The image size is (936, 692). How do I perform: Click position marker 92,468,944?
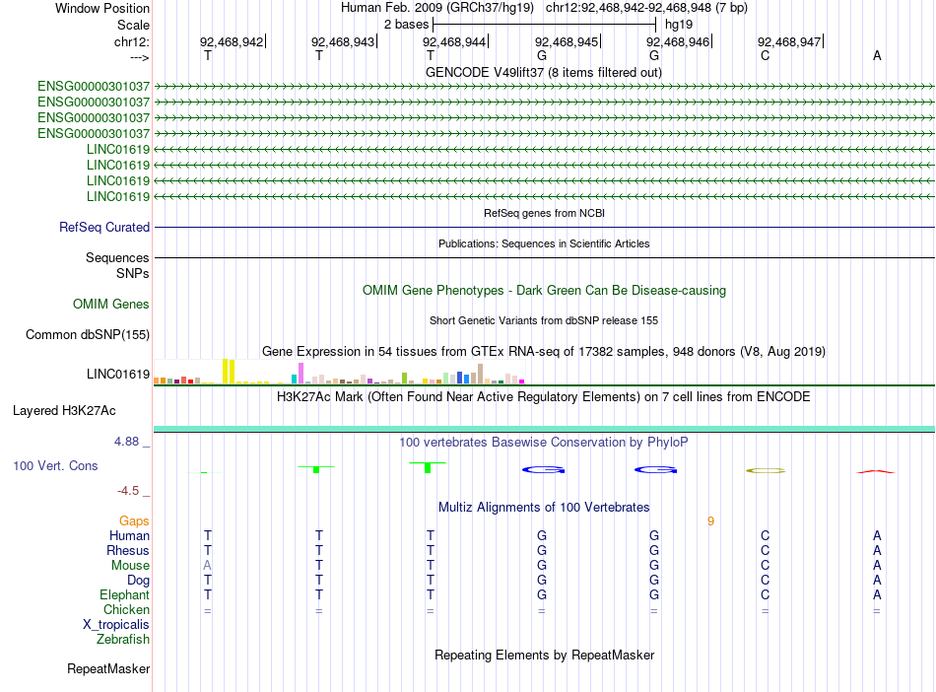coord(455,41)
